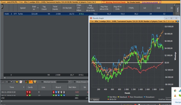Viewport: 181px width, 105px height.
Task: Open the vertical Stats tab
Action: [x=2, y=6]
